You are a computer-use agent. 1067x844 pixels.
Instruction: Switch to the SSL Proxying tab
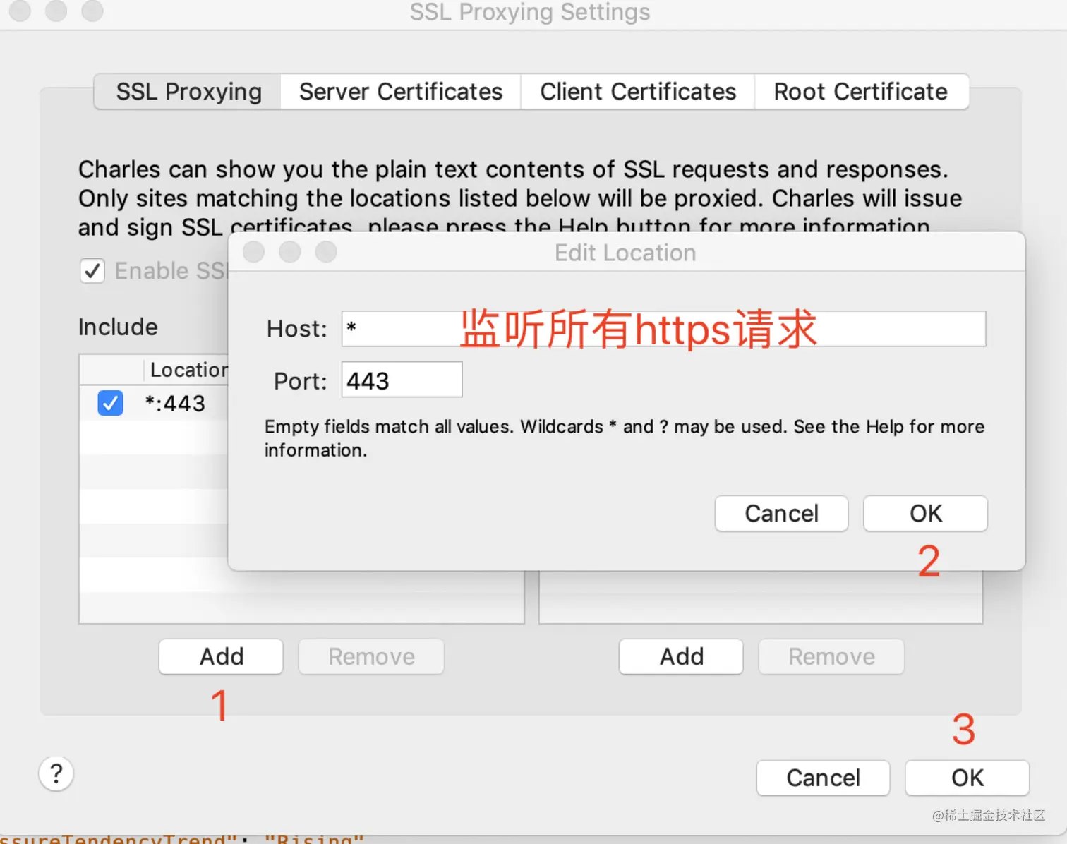tap(188, 92)
